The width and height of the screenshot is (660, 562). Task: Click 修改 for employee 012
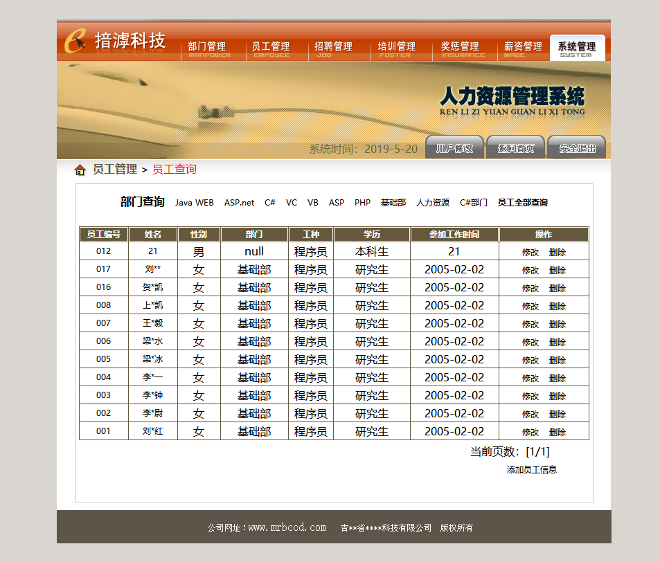[x=530, y=253]
